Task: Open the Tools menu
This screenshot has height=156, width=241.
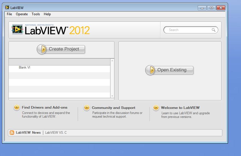Action: coord(36,14)
